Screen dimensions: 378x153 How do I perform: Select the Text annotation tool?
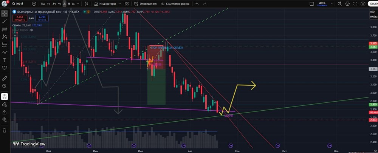click(4, 60)
